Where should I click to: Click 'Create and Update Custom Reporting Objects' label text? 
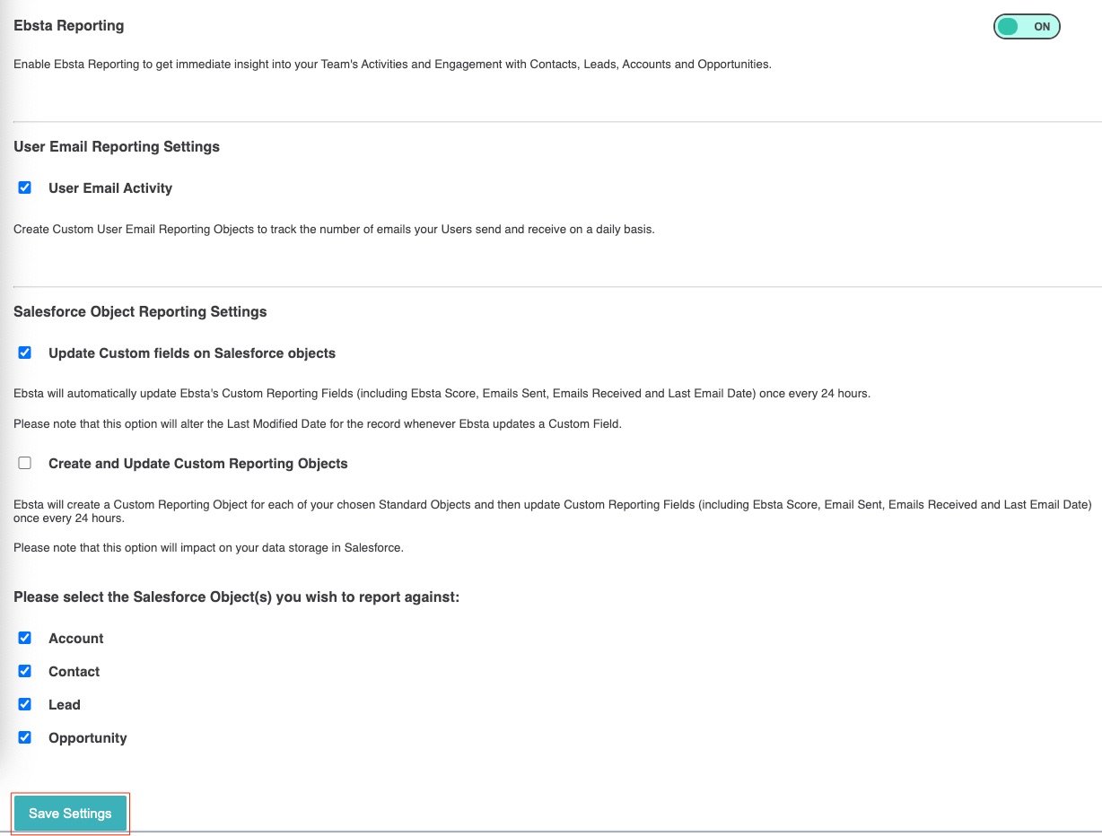198,464
